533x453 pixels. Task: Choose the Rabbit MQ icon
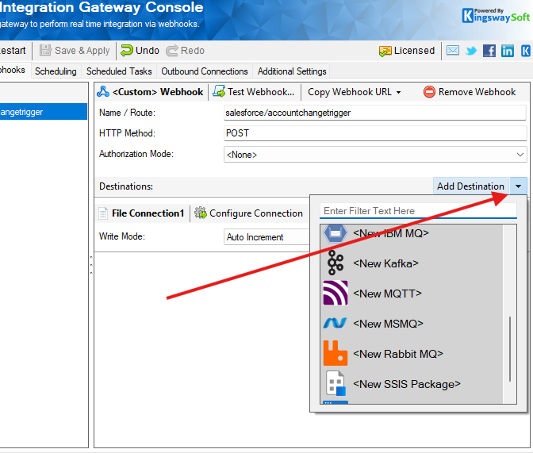point(336,354)
